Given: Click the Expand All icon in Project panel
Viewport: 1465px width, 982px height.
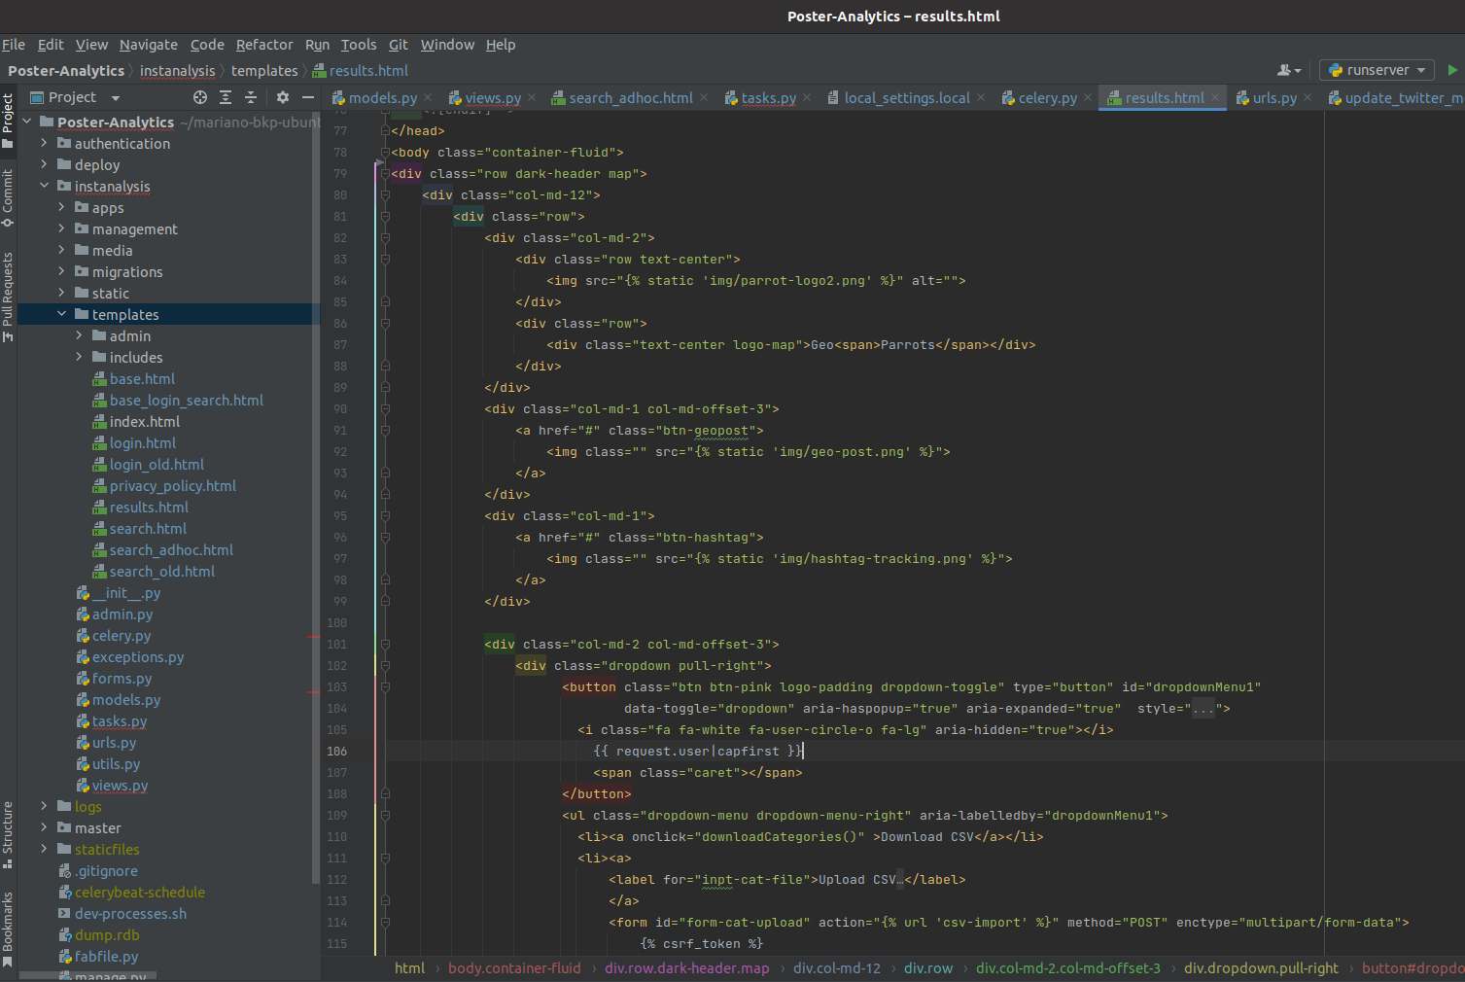Looking at the screenshot, I should tap(226, 97).
